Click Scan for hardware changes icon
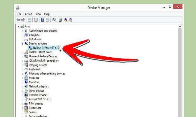Viewport: 196px width, 117px height. (x=54, y=20)
